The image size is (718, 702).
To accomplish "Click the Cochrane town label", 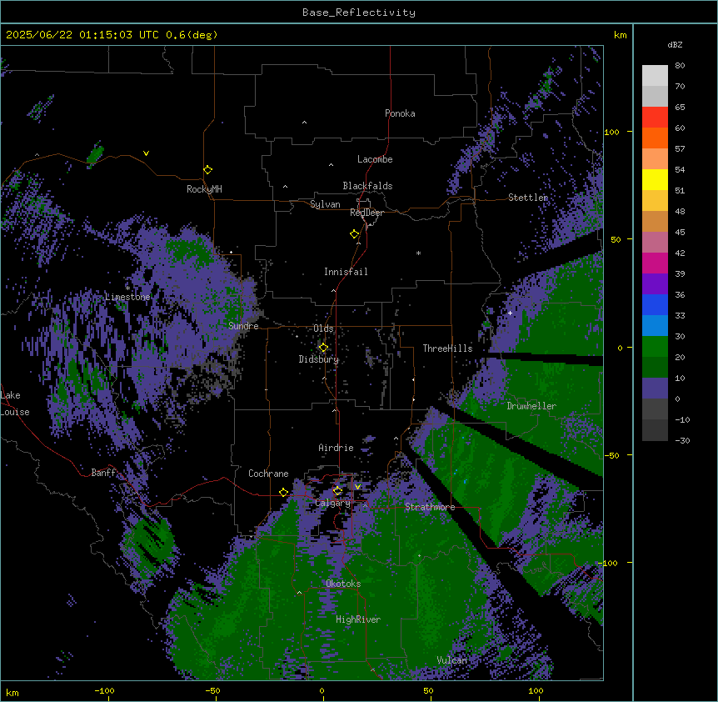I will click(268, 474).
